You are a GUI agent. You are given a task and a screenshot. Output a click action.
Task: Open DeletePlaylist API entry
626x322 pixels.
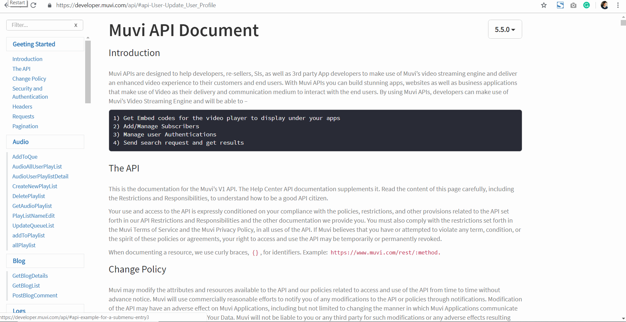29,196
